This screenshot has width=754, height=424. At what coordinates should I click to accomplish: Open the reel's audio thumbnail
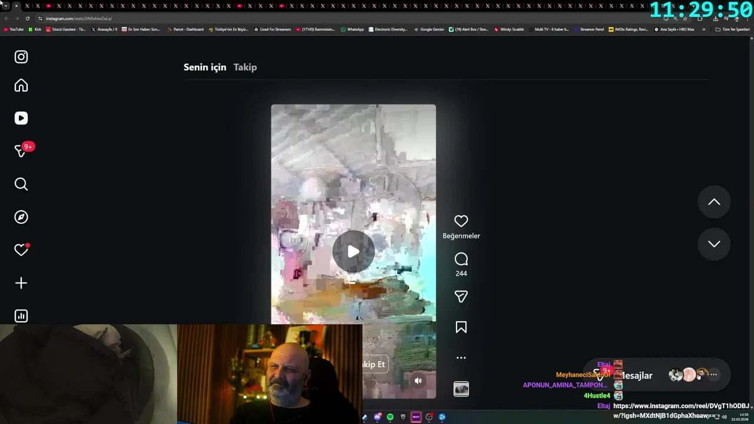(x=461, y=389)
